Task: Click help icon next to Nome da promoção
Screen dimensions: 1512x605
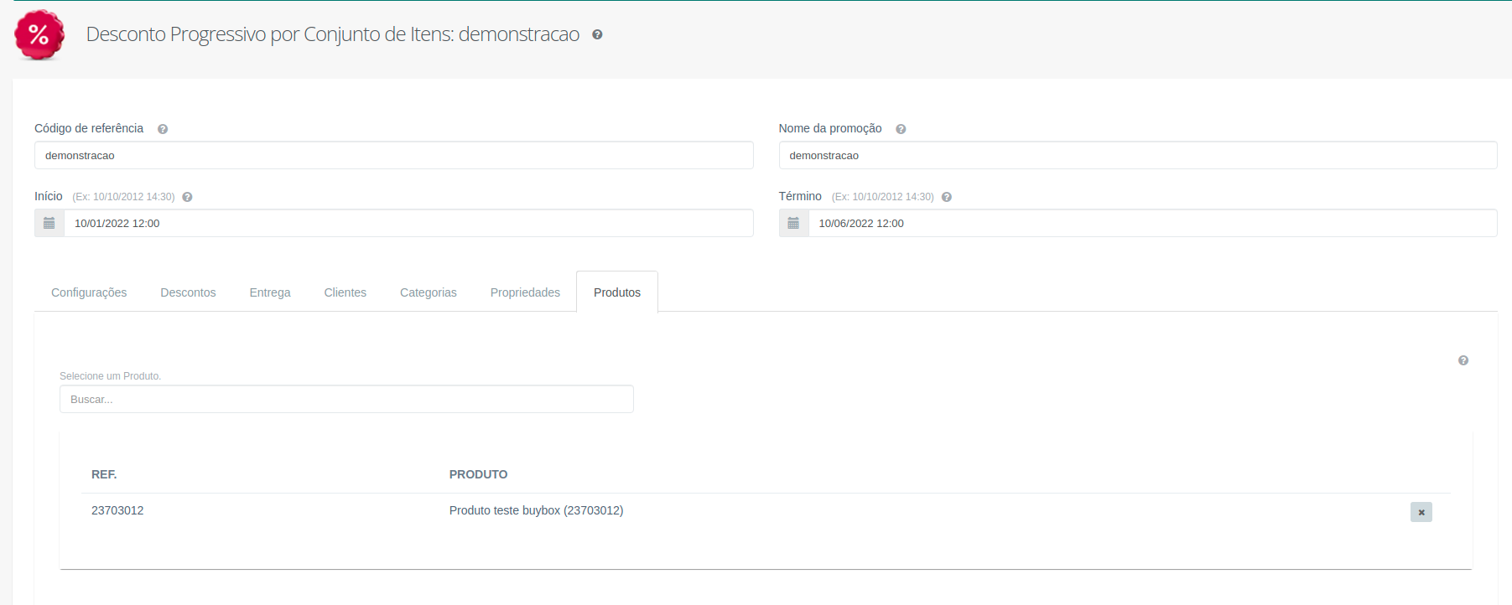Action: click(x=901, y=129)
